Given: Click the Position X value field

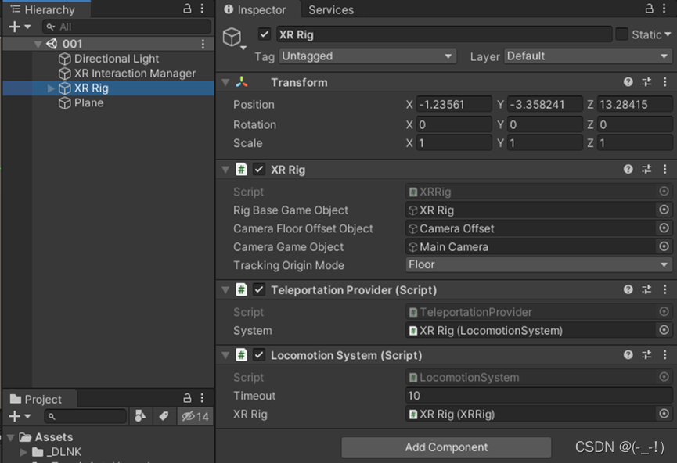Looking at the screenshot, I should 454,105.
